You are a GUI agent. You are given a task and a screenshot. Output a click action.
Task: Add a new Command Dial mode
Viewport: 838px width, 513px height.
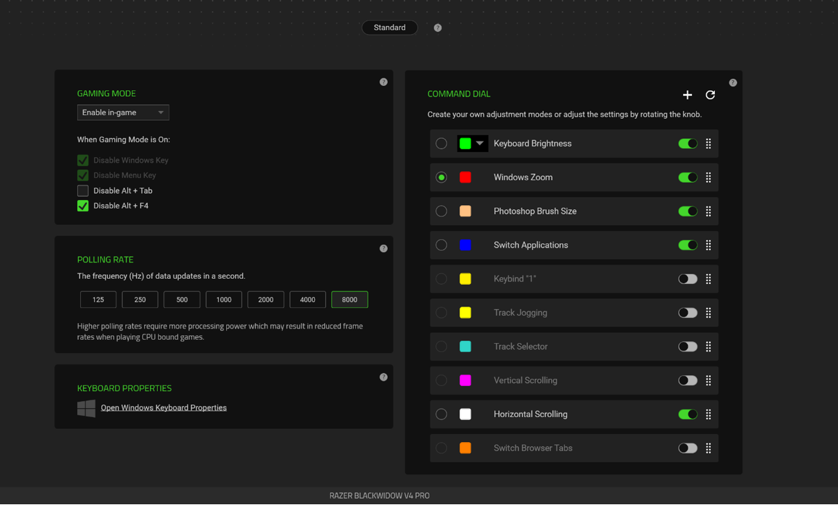pyautogui.click(x=687, y=95)
